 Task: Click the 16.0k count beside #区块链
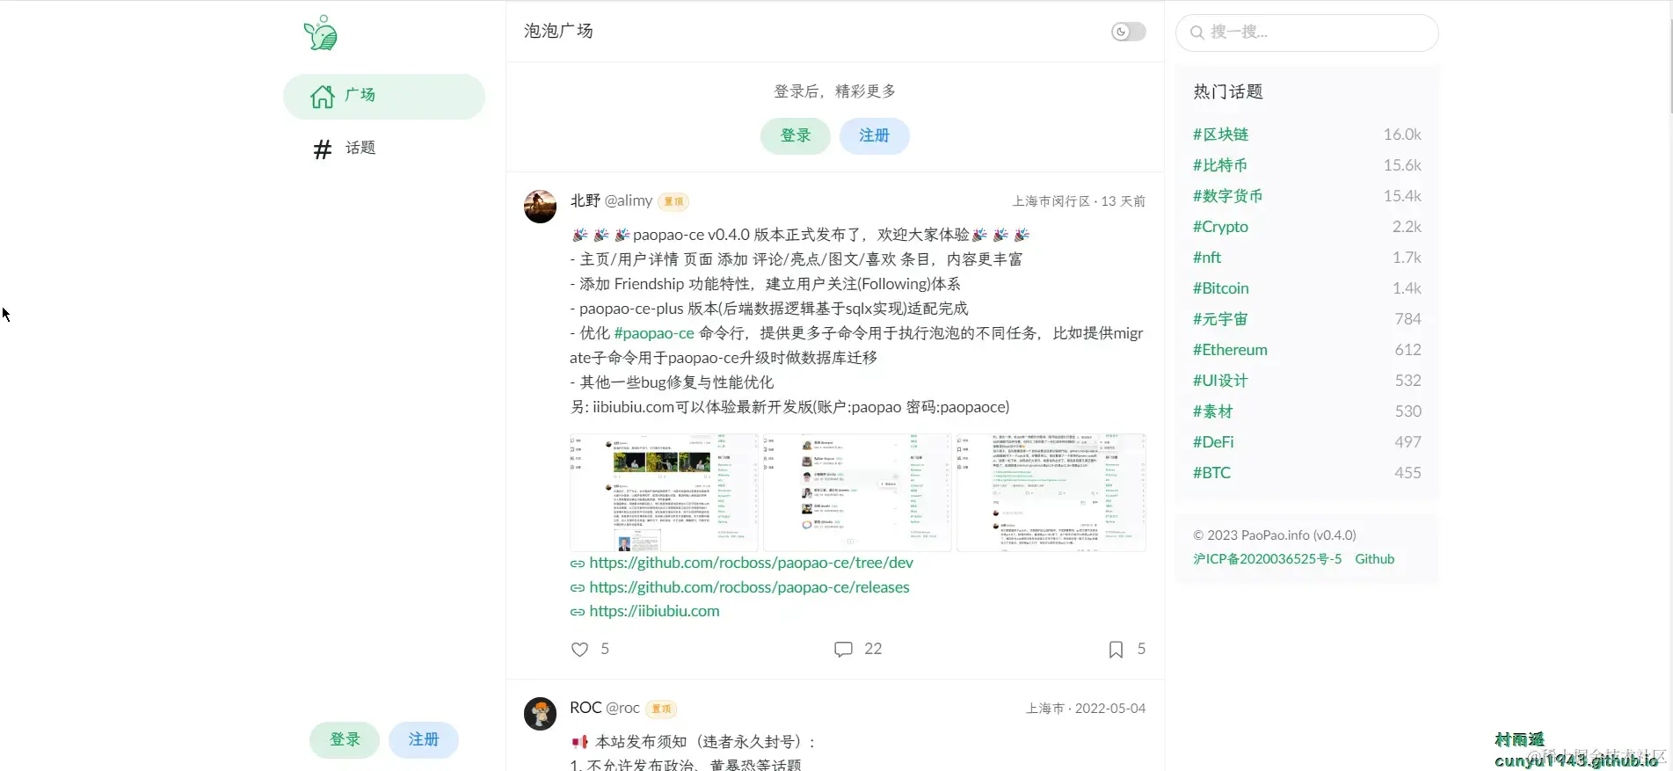coord(1402,135)
